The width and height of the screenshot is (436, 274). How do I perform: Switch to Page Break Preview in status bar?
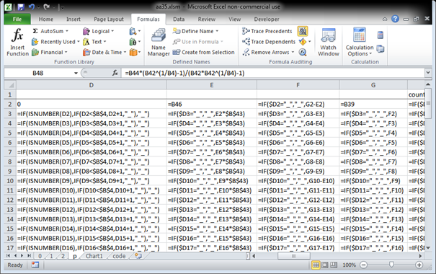(334, 265)
